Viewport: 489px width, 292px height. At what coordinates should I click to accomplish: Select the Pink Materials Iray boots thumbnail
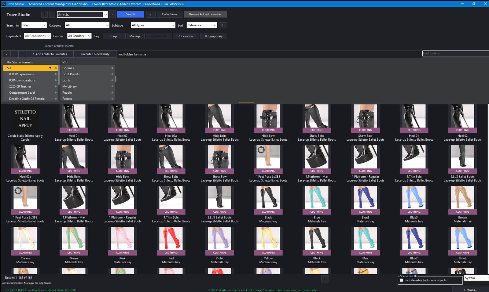click(122, 241)
